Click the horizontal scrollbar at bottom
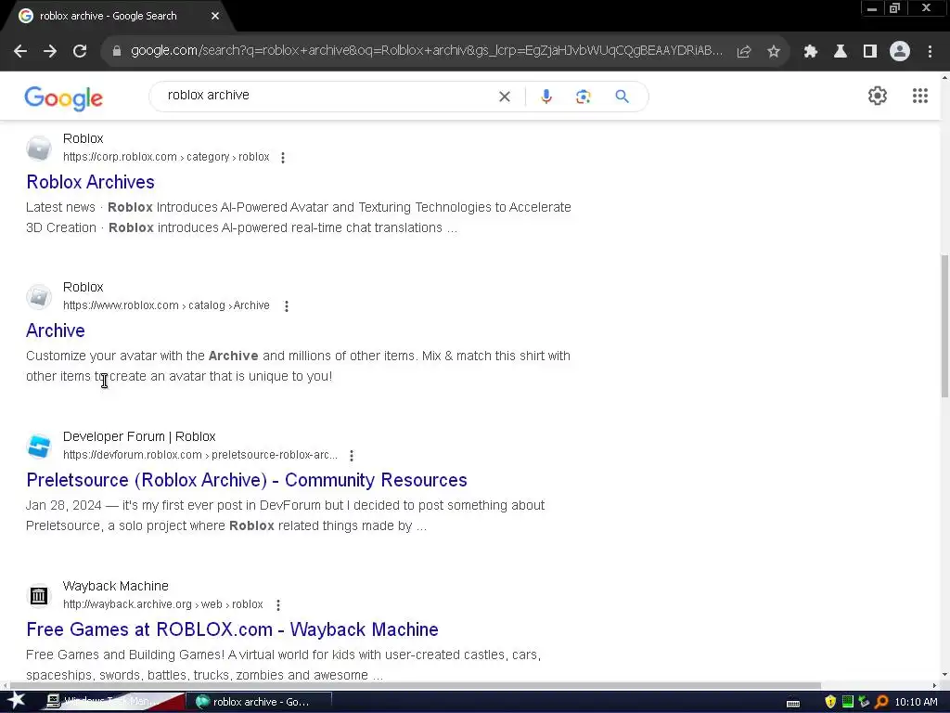This screenshot has height=713, width=950. point(415,686)
